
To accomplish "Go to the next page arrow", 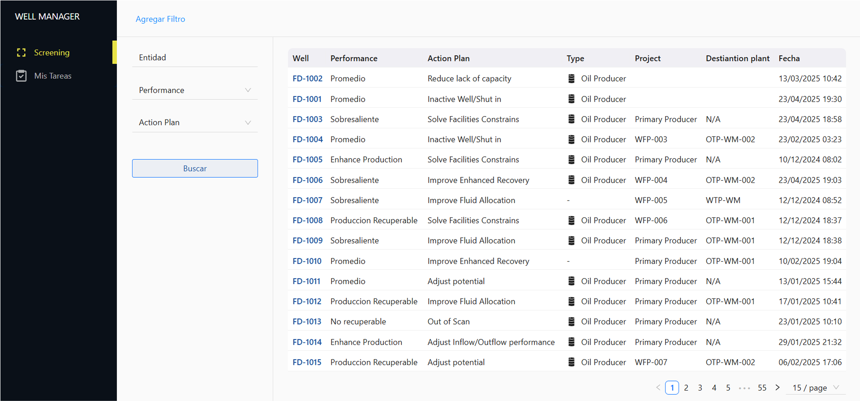I will pos(778,388).
